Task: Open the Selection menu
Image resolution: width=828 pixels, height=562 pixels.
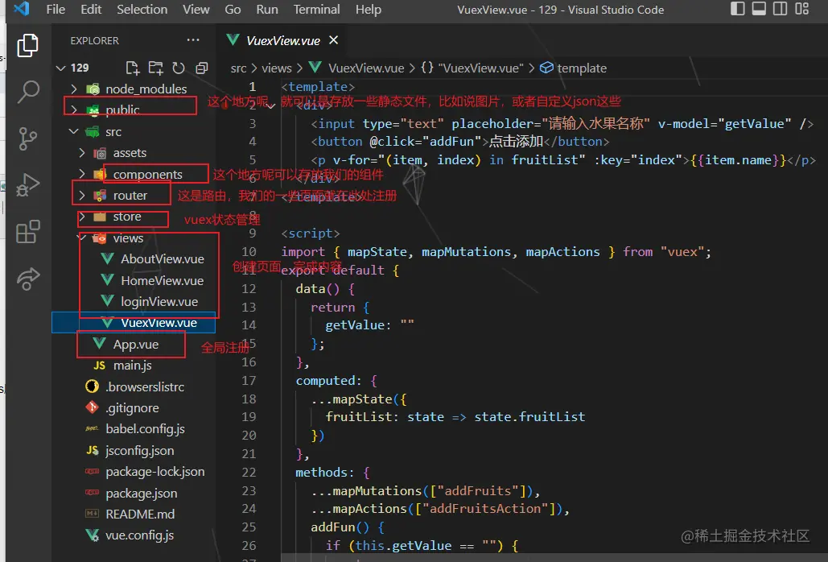Action: click(x=142, y=10)
